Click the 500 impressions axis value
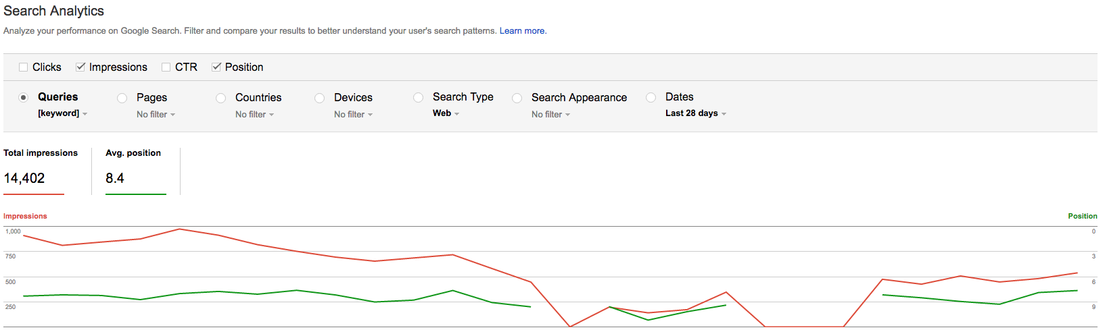The width and height of the screenshot is (1107, 334). [10, 282]
